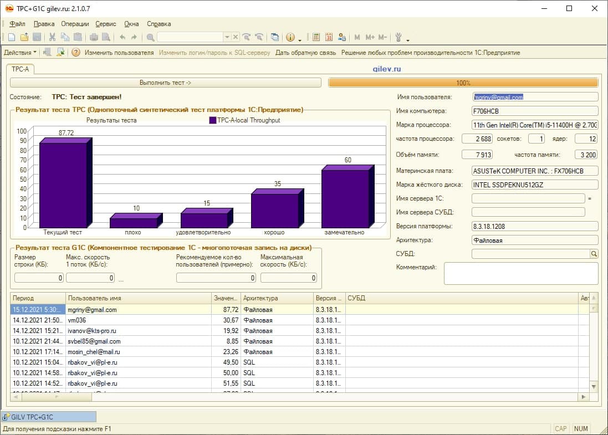Click Изменить пользователя
Image resolution: width=608 pixels, height=435 pixels.
point(119,52)
